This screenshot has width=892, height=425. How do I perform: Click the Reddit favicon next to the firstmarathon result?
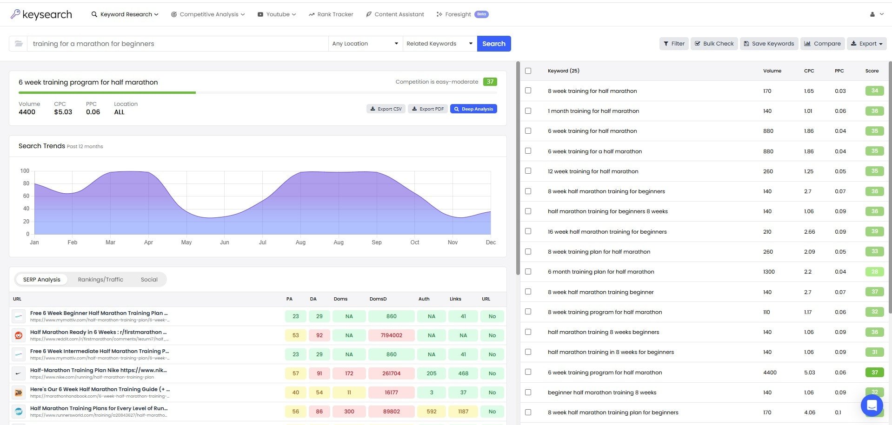point(18,335)
